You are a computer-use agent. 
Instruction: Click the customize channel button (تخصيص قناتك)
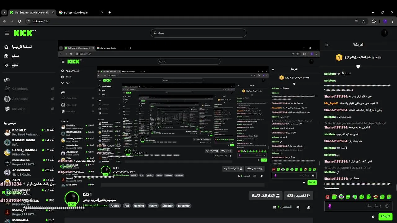(x=298, y=195)
